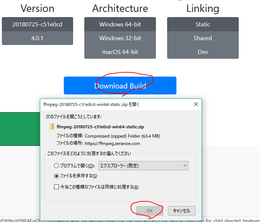Image resolution: width=260 pixels, height=222 pixels.
Task: Select 'ファイルを保存する' radio option
Action: click(56, 176)
